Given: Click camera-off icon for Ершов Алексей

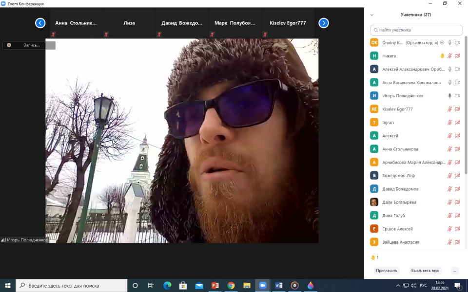Looking at the screenshot, I should [458, 229].
